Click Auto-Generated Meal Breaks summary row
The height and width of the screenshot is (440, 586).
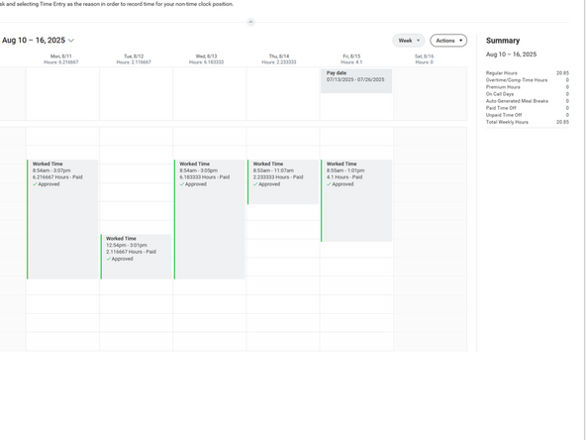coord(528,101)
